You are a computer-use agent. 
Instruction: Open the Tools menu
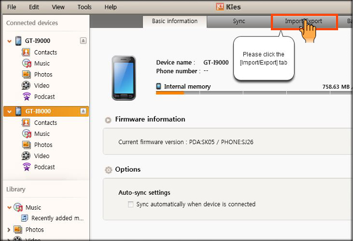(x=84, y=7)
